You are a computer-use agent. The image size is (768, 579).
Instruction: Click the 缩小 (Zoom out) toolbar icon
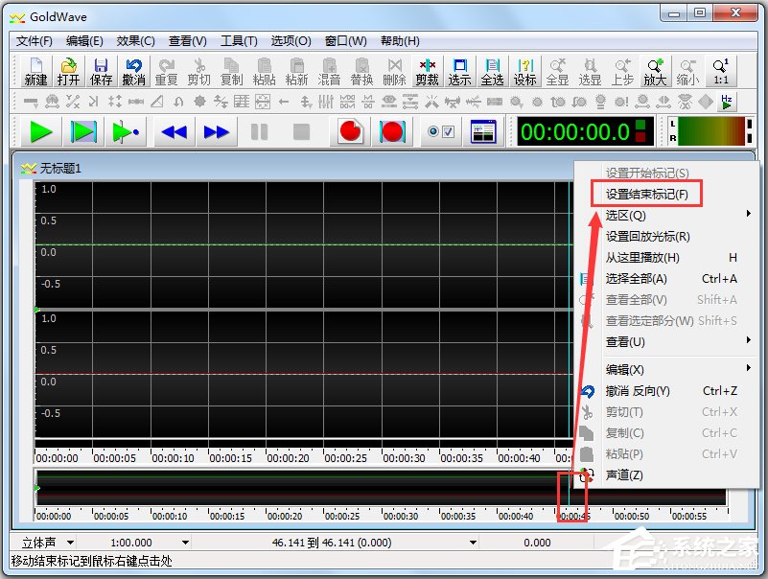coord(687,72)
